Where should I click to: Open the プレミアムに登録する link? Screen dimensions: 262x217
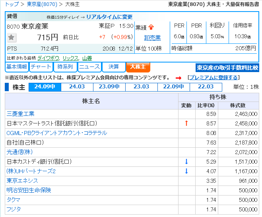pyautogui.click(x=213, y=78)
